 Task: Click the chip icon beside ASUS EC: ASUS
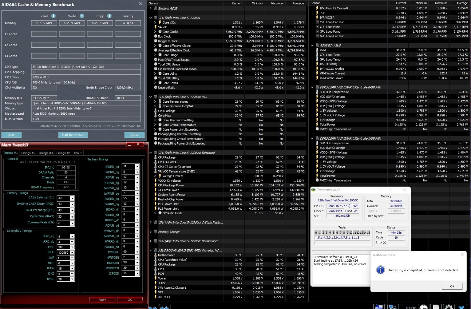[317, 46]
